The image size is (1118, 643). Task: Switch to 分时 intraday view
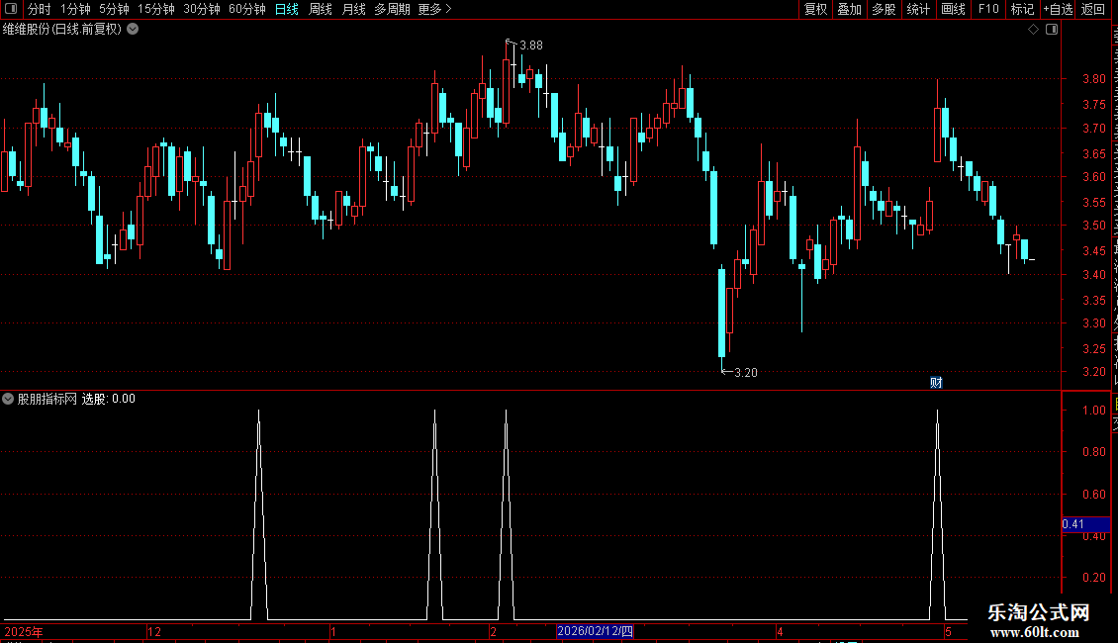40,9
